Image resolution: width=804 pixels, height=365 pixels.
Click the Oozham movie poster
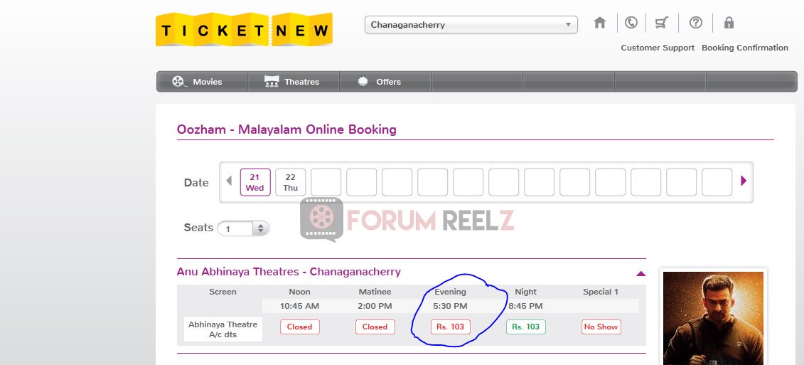pyautogui.click(x=713, y=318)
